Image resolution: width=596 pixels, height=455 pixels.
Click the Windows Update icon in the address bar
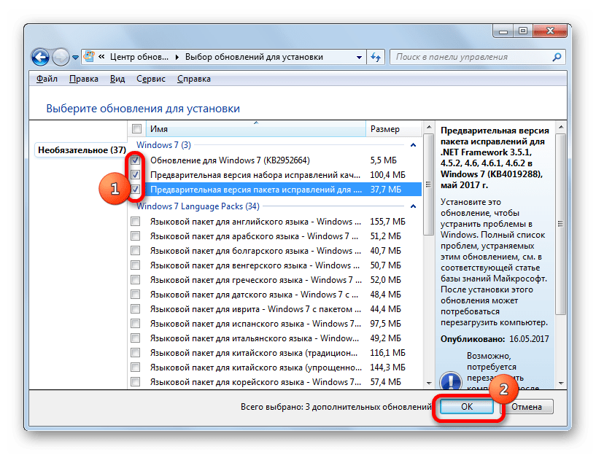point(89,56)
